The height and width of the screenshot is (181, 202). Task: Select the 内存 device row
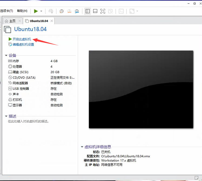coord(41,61)
